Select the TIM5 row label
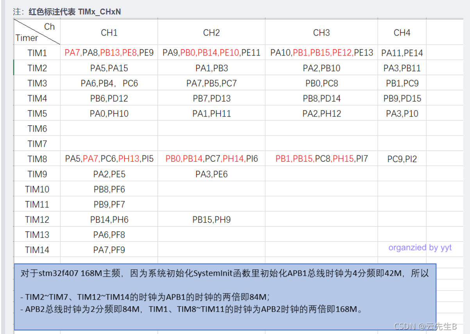The width and height of the screenshot is (470, 334). tap(37, 114)
